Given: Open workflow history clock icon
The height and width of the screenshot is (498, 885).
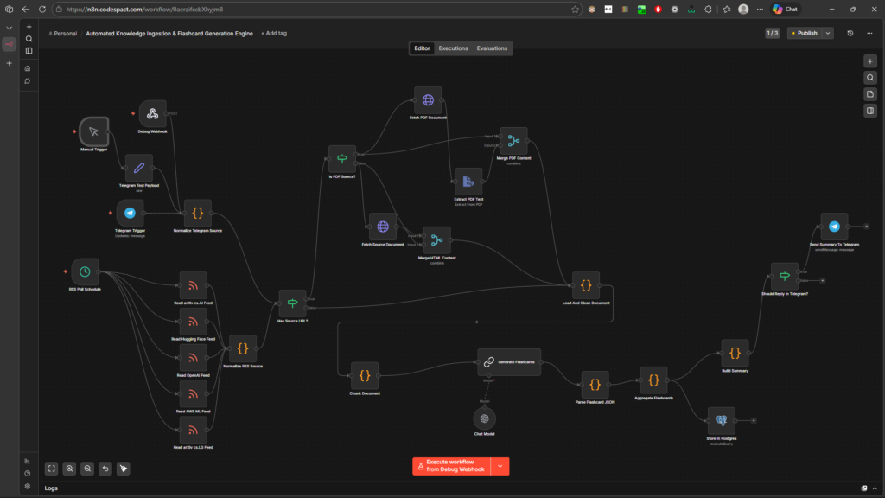Looking at the screenshot, I should (850, 34).
